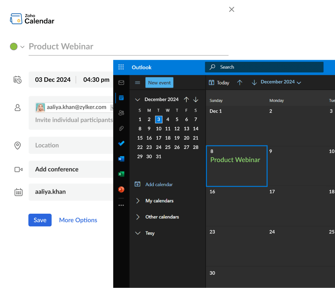Screen dimensions: 335x288
Task: Click the Files paperclip icon in the sidebar
Action: tap(121, 128)
